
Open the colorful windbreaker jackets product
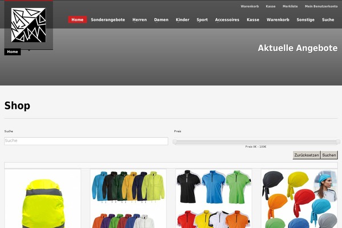click(x=128, y=198)
